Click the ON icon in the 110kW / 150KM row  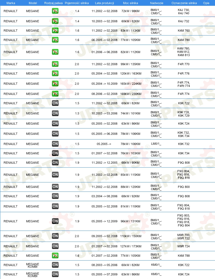click(x=55, y=236)
